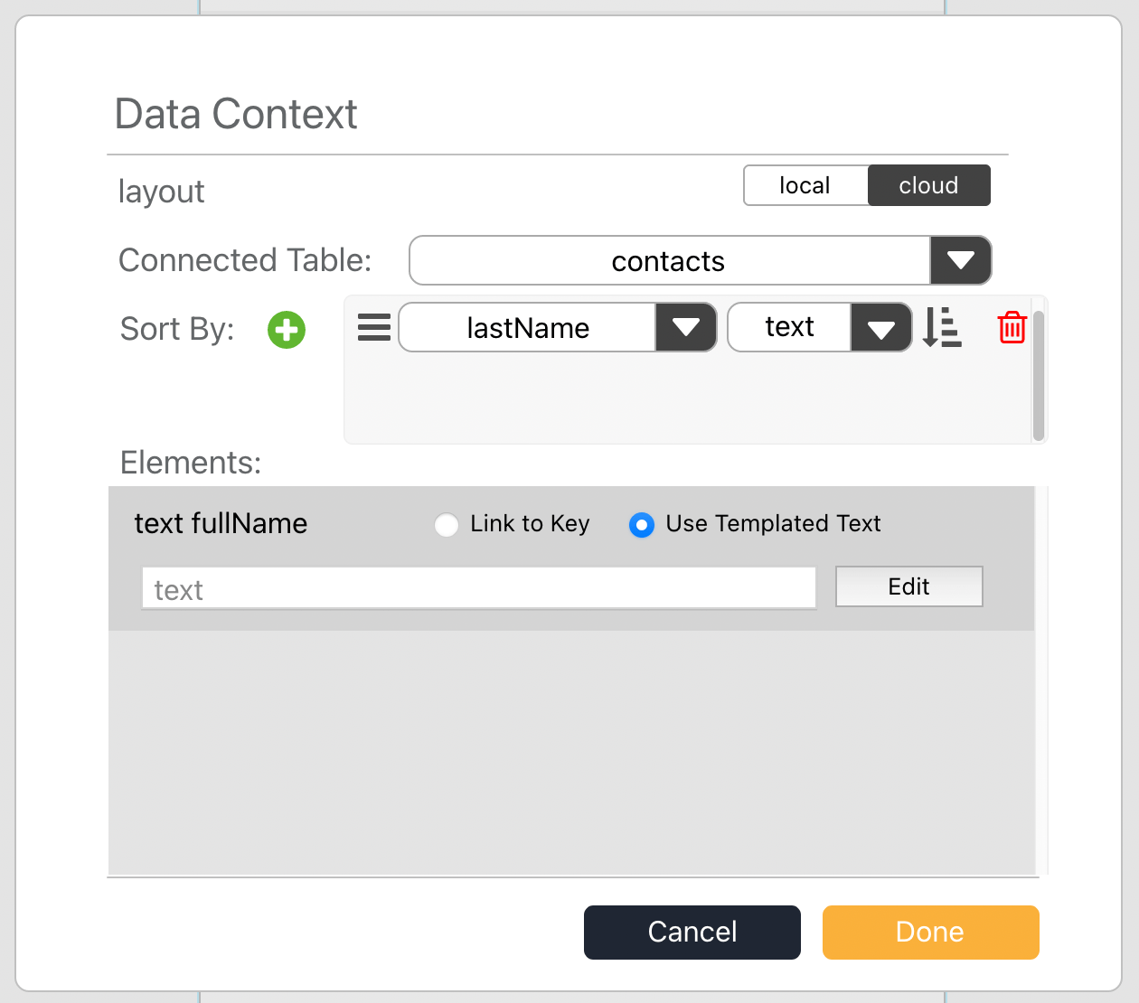Open the Connected Table dropdown arrow
The height and width of the screenshot is (1003, 1139).
(x=960, y=261)
